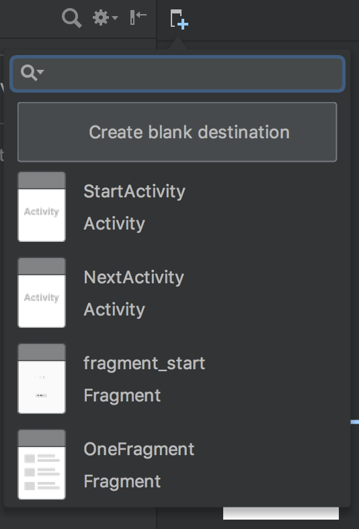Screen dimensions: 359x529
Task: Select the StartActivity thumbnail preview
Action: coord(42,207)
